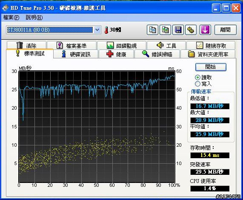Screen dimensions: 243x200
Task: Click the HD Tune Pro title bar icon
Action: (x=5, y=8)
